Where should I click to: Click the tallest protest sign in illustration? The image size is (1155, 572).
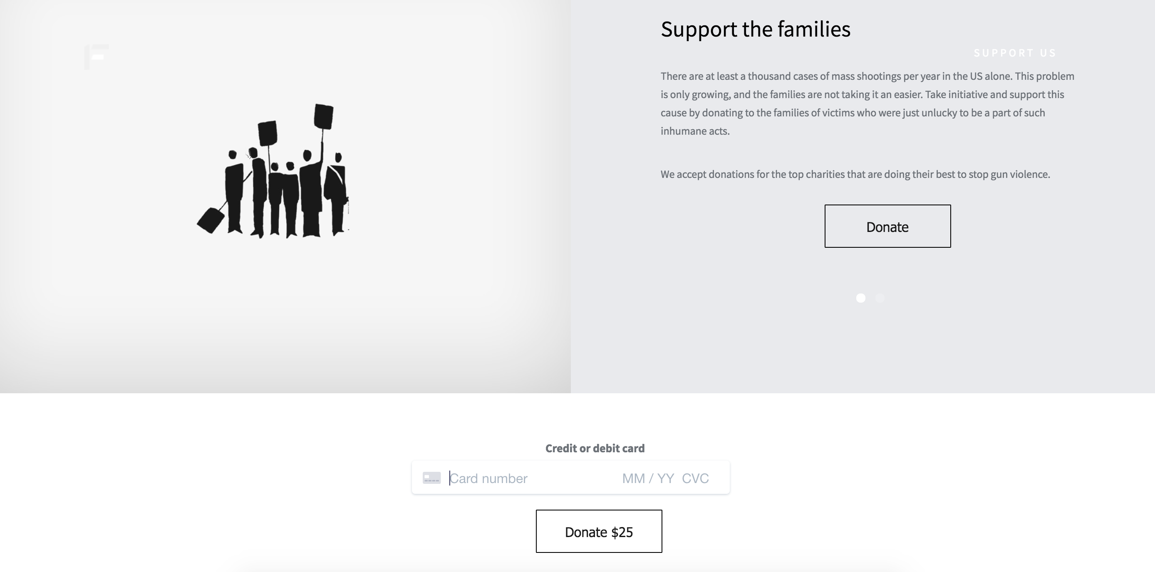[x=324, y=116]
